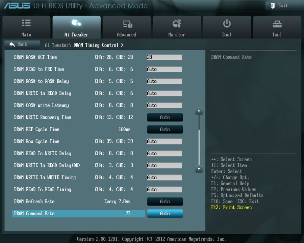Click the CHA: 39, CHB: 39 value

click(114, 141)
